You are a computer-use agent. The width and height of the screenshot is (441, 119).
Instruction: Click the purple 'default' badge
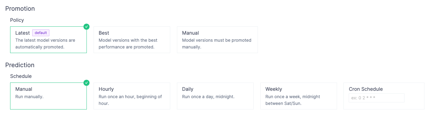[41, 33]
